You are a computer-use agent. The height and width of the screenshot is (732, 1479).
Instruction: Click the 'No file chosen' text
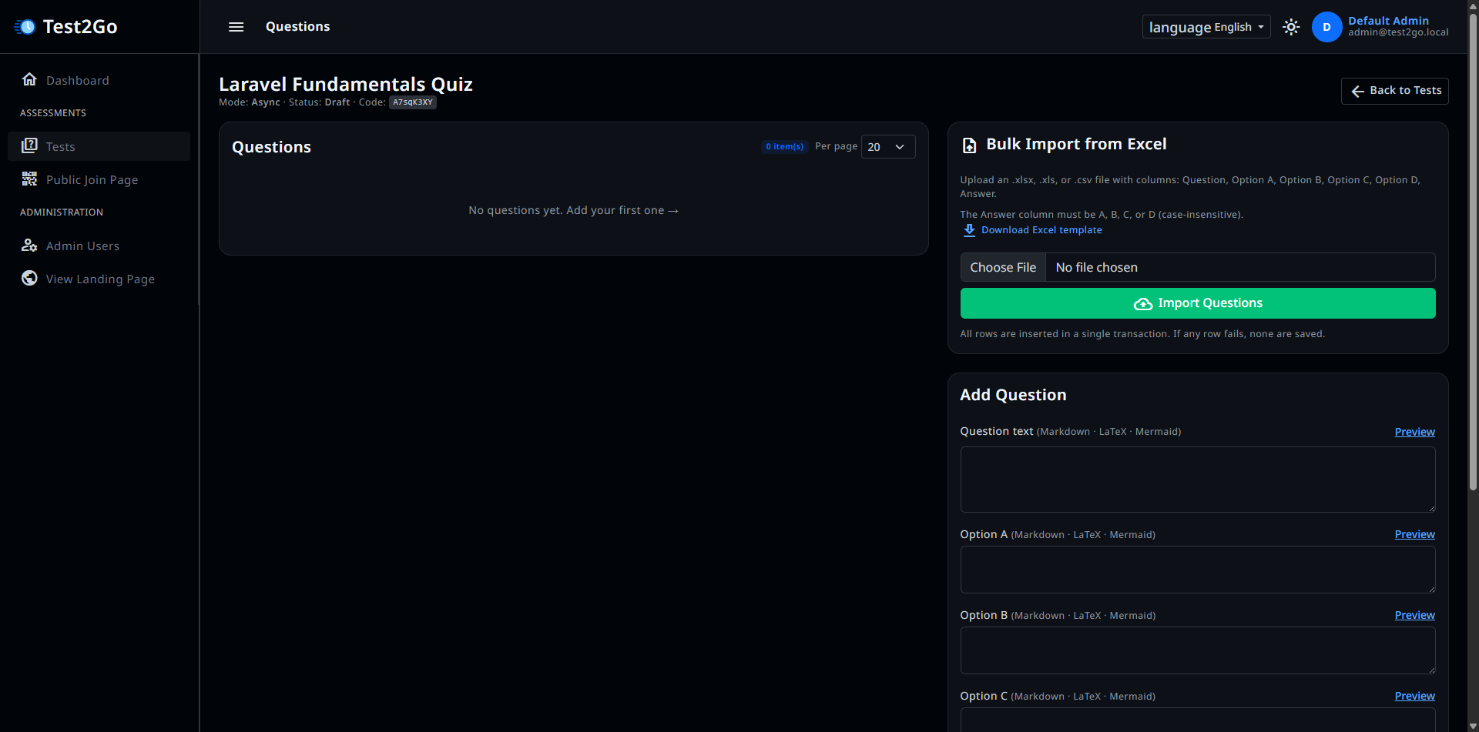pyautogui.click(x=1096, y=267)
